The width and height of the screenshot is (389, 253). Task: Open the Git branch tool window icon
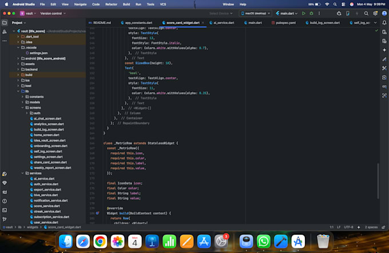point(5,219)
